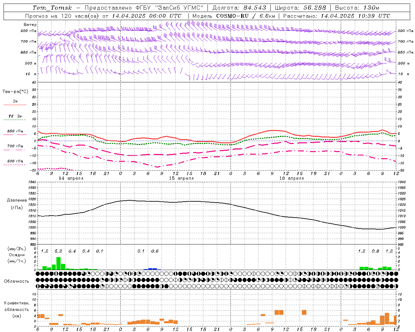
Task: Click the computed time "14.04.2025 10:39 UTC"
Action: point(355,16)
